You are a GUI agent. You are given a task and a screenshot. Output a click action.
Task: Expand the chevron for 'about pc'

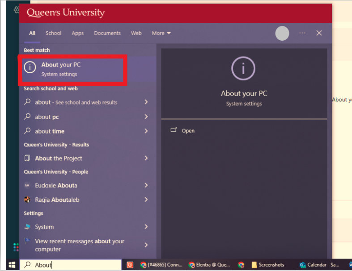coord(146,117)
